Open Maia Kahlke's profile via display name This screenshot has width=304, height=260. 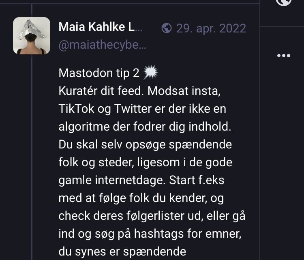coord(101,27)
